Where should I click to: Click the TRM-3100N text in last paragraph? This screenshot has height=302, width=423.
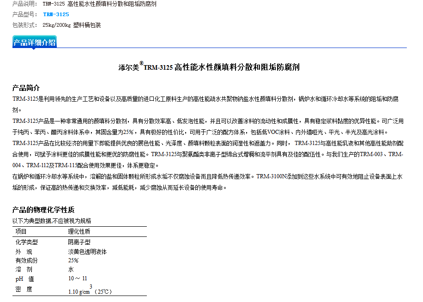[x=271, y=176]
